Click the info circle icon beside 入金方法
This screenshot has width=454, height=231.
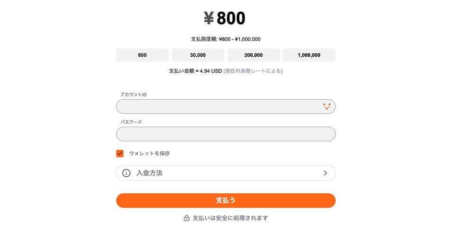click(126, 173)
